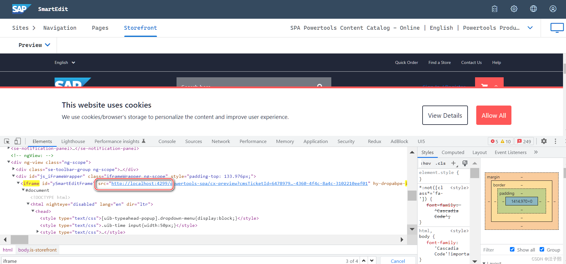Collapse the js_iFrameWrapper div node
Image resolution: width=566 pixels, height=264 pixels.
click(x=13, y=176)
